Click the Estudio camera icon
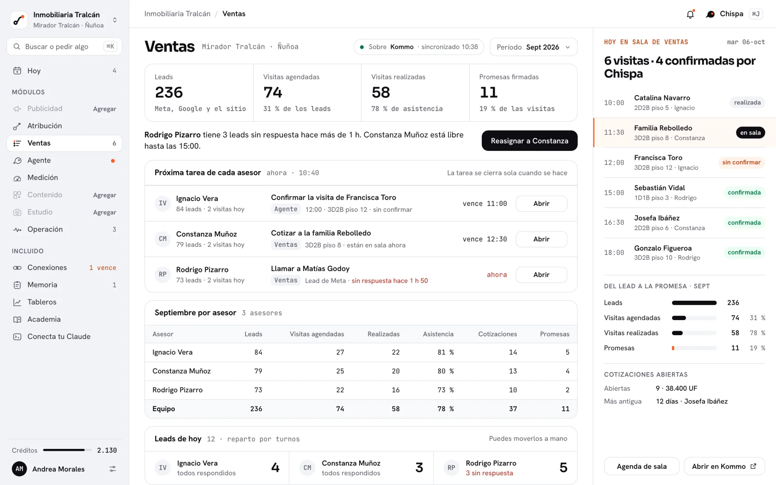 point(17,212)
